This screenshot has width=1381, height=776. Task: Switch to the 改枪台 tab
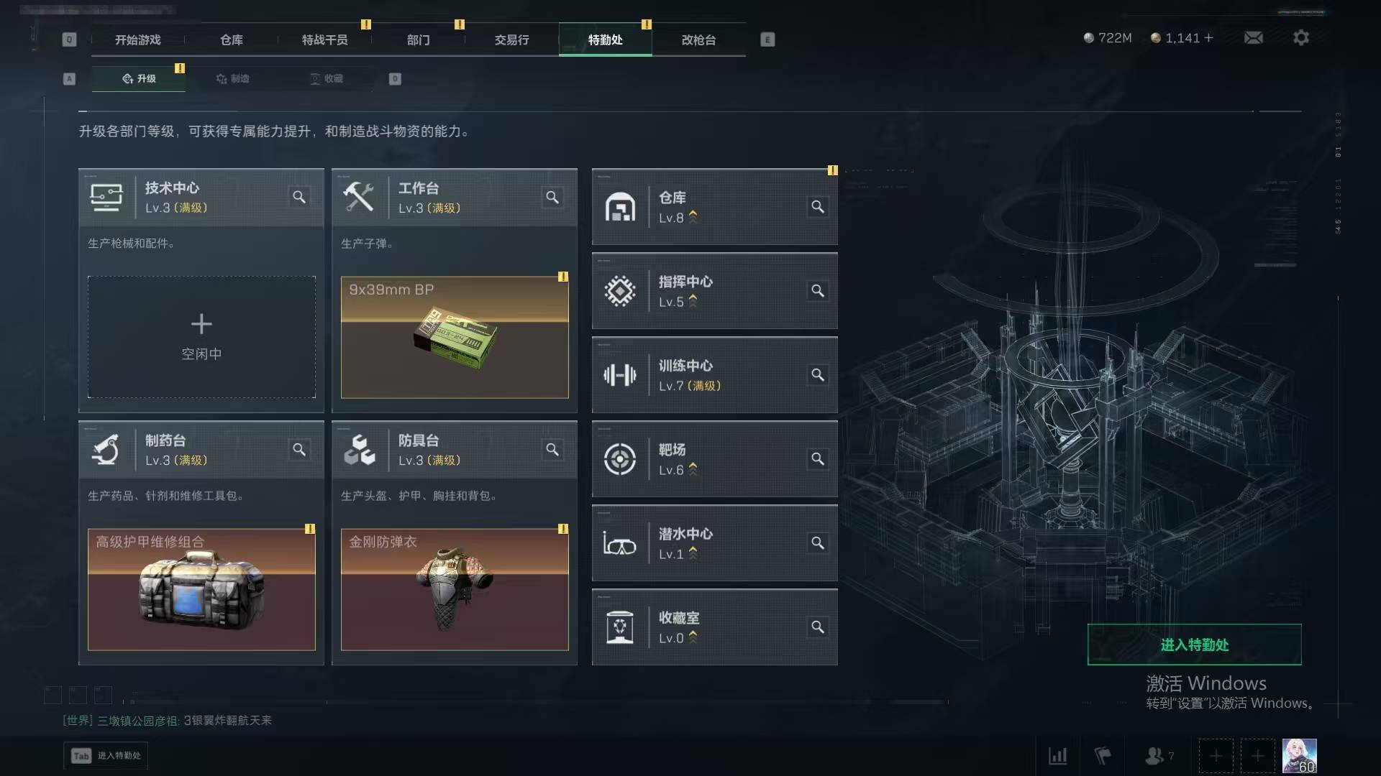698,40
